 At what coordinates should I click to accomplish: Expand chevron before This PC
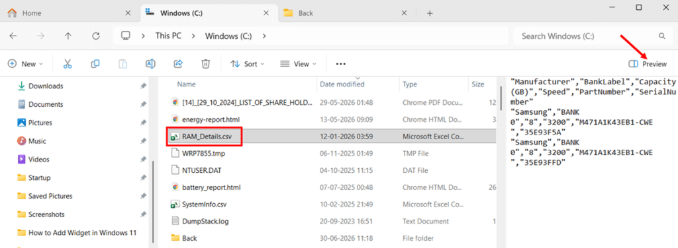tap(143, 36)
